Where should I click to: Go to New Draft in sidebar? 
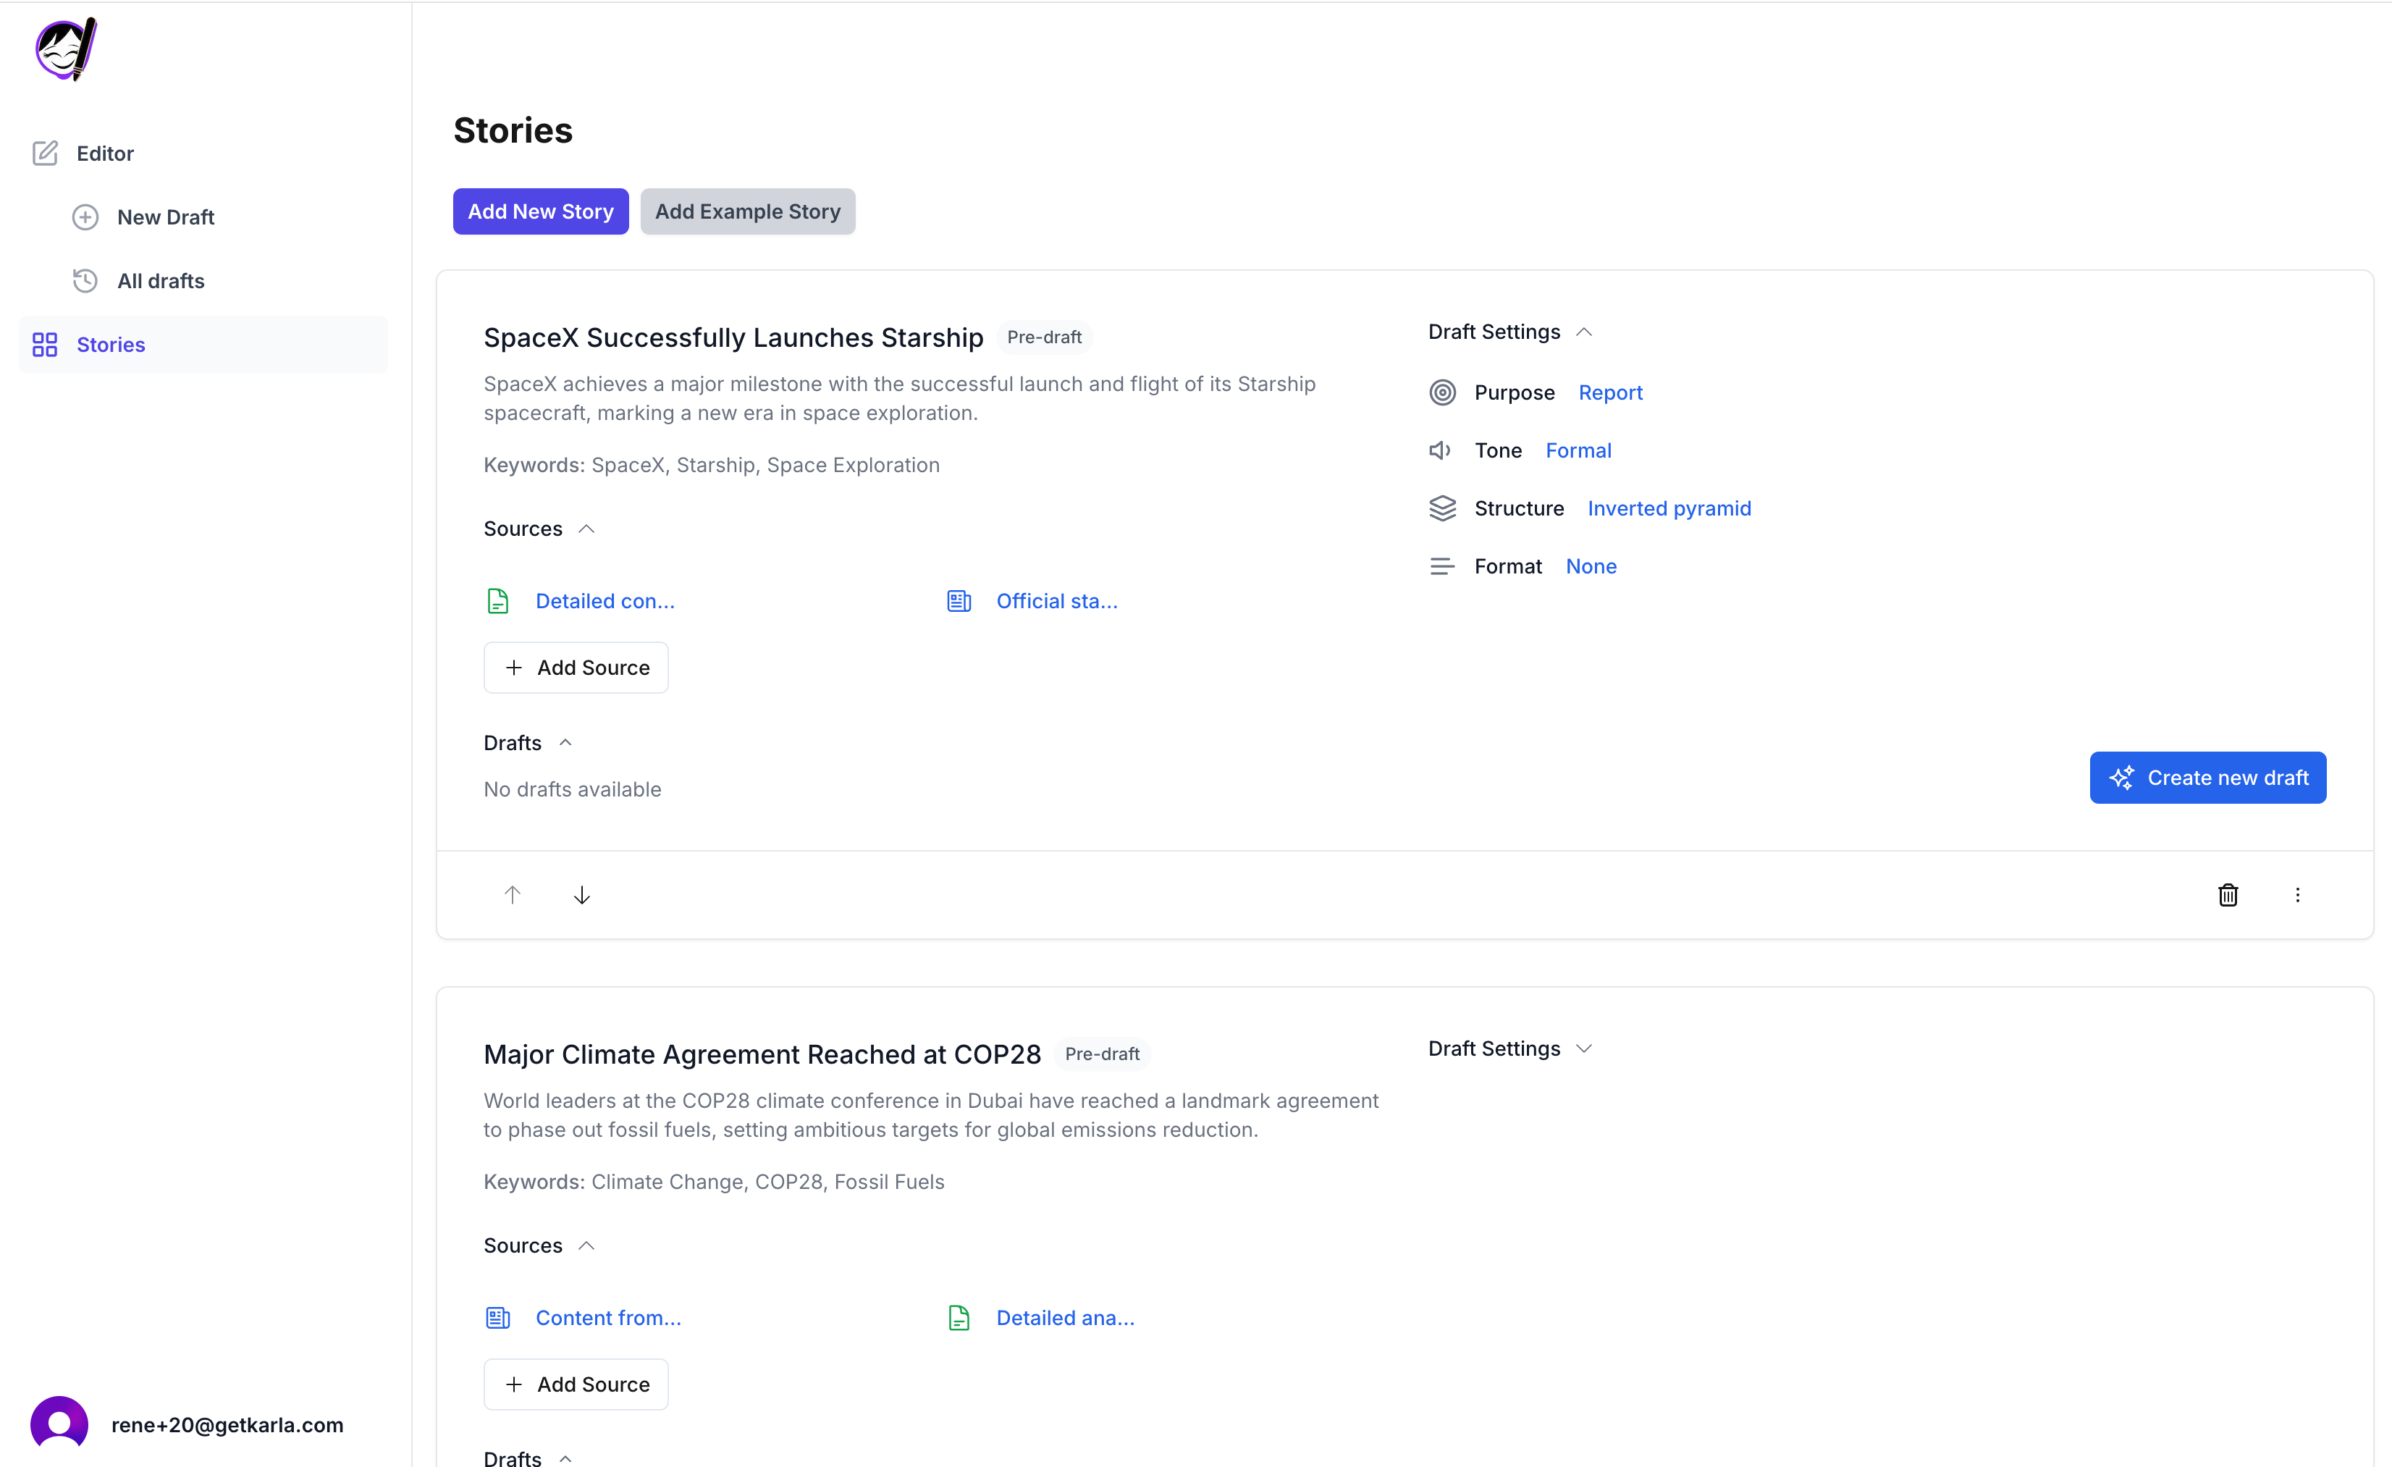click(x=165, y=217)
